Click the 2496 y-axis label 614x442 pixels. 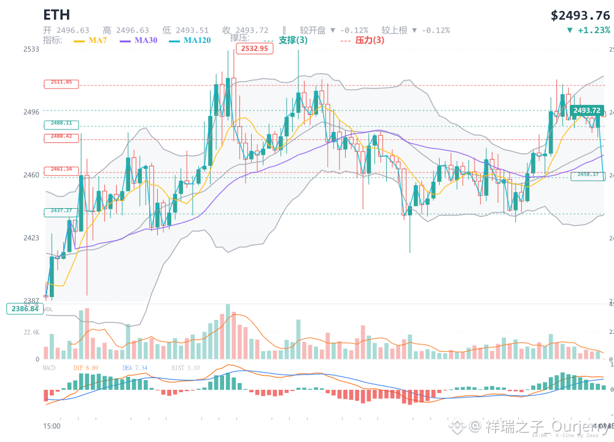(31, 112)
